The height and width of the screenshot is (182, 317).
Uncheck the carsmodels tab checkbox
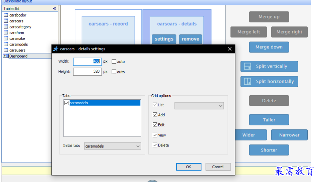(67, 103)
